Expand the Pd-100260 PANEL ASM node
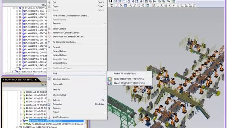The image size is (227, 128). point(21,124)
